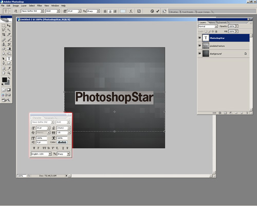Open font family dropdown in options bar
The height and width of the screenshot is (206, 257).
(x=42, y=11)
